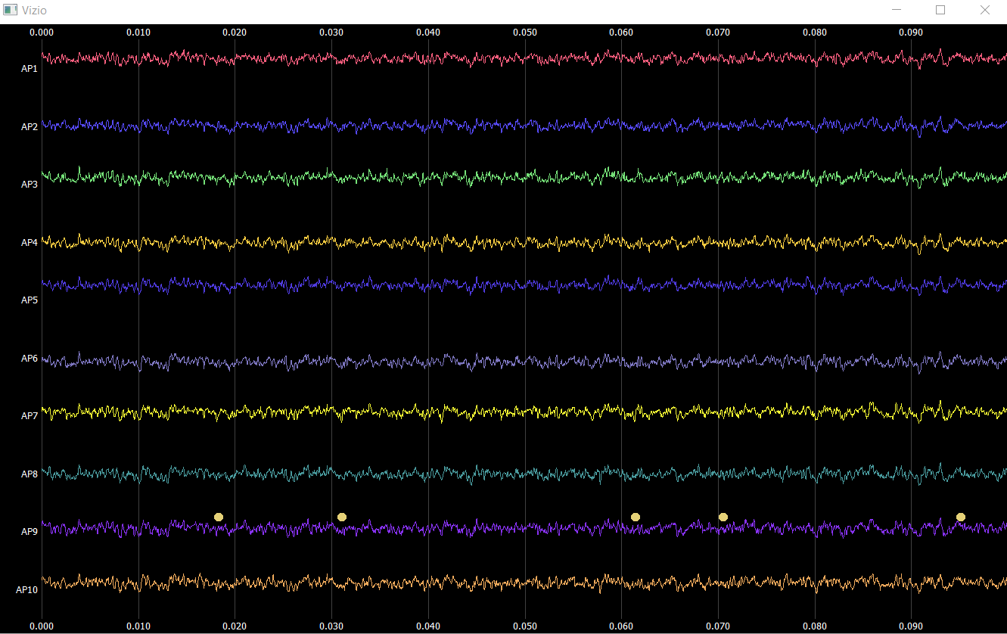Pick the AP4 channel label

tap(29, 243)
